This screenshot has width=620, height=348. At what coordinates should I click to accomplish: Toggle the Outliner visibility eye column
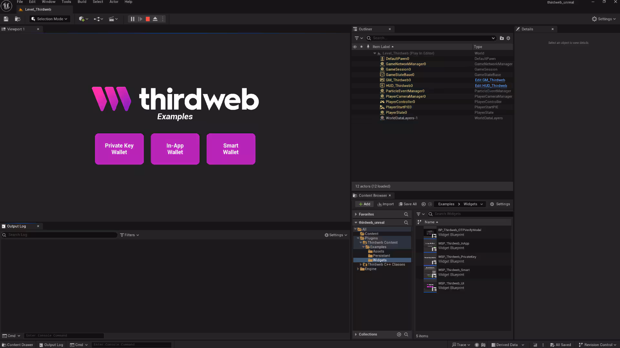click(x=355, y=47)
